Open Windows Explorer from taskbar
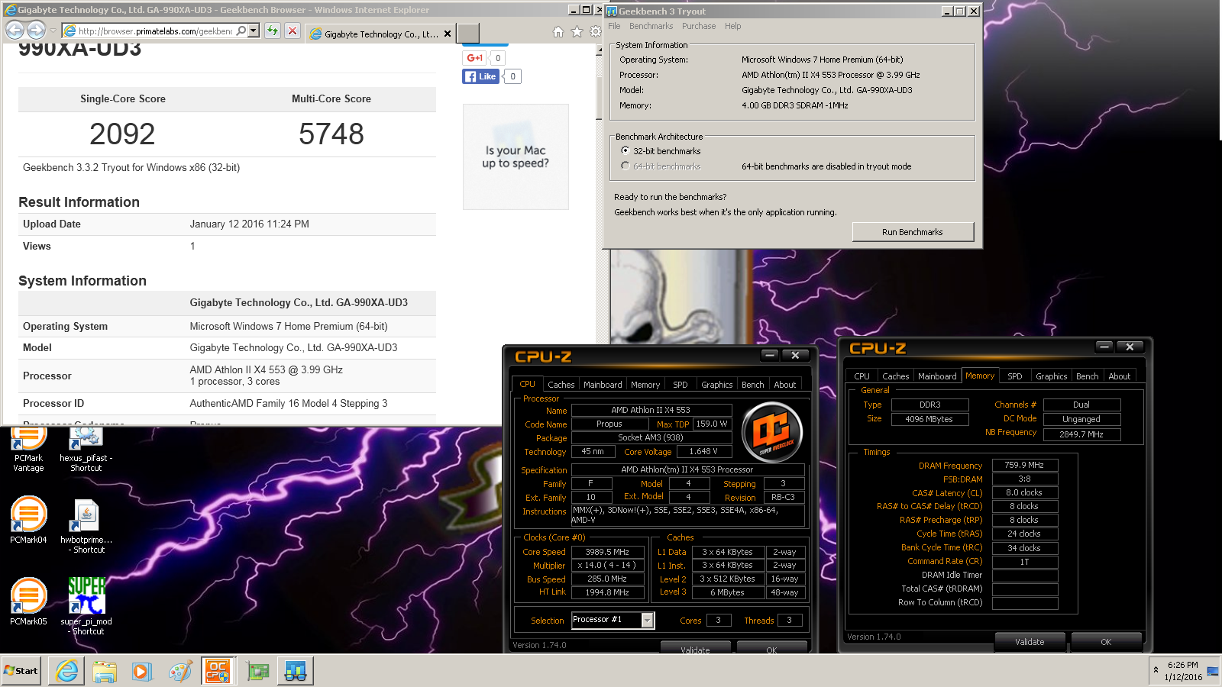This screenshot has height=687, width=1222. [x=105, y=671]
